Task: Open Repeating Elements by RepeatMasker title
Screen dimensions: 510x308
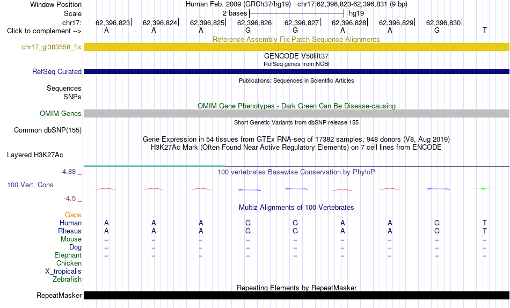Action: click(x=297, y=288)
